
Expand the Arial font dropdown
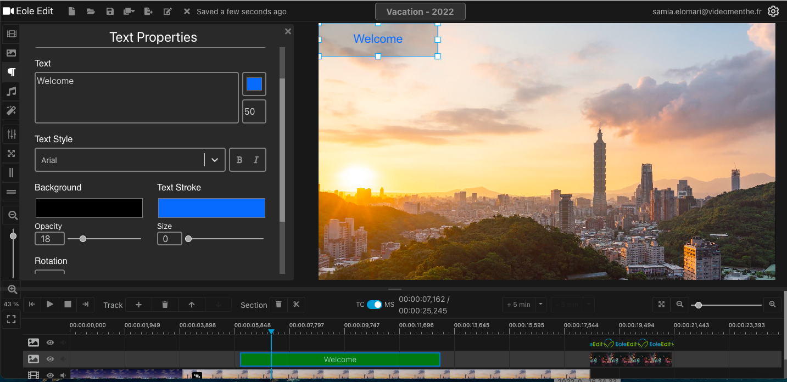pos(215,160)
